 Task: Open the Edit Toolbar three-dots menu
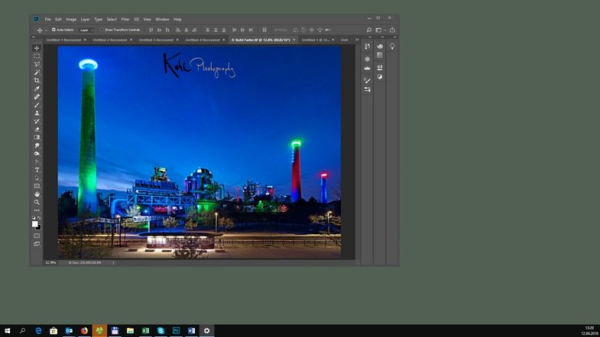pos(37,210)
